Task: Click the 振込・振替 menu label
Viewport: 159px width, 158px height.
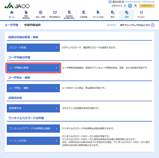Action: (40, 17)
